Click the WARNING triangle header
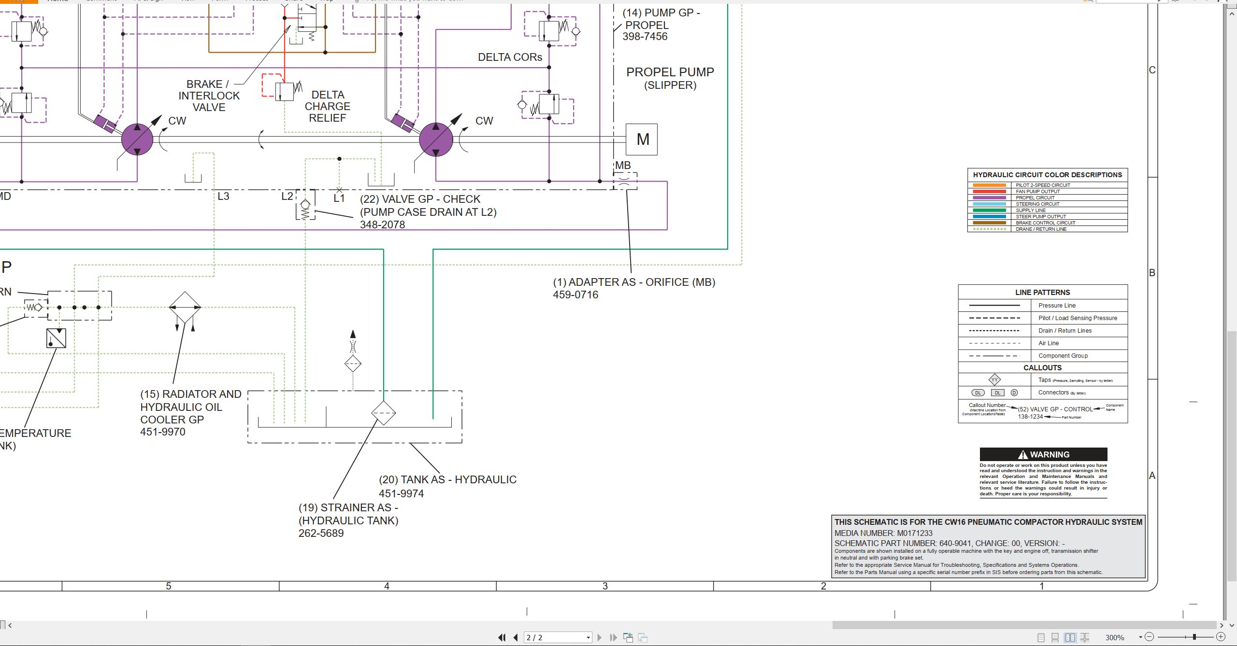This screenshot has width=1237, height=646. point(1043,454)
